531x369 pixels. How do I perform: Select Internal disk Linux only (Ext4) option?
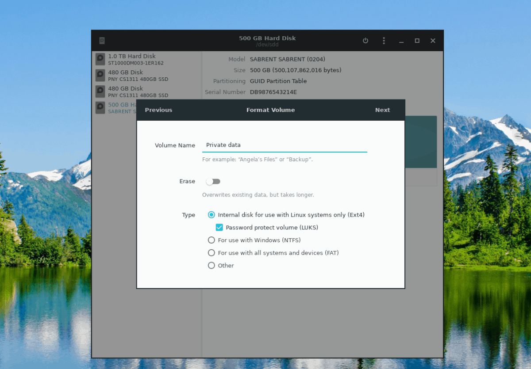[x=212, y=215]
